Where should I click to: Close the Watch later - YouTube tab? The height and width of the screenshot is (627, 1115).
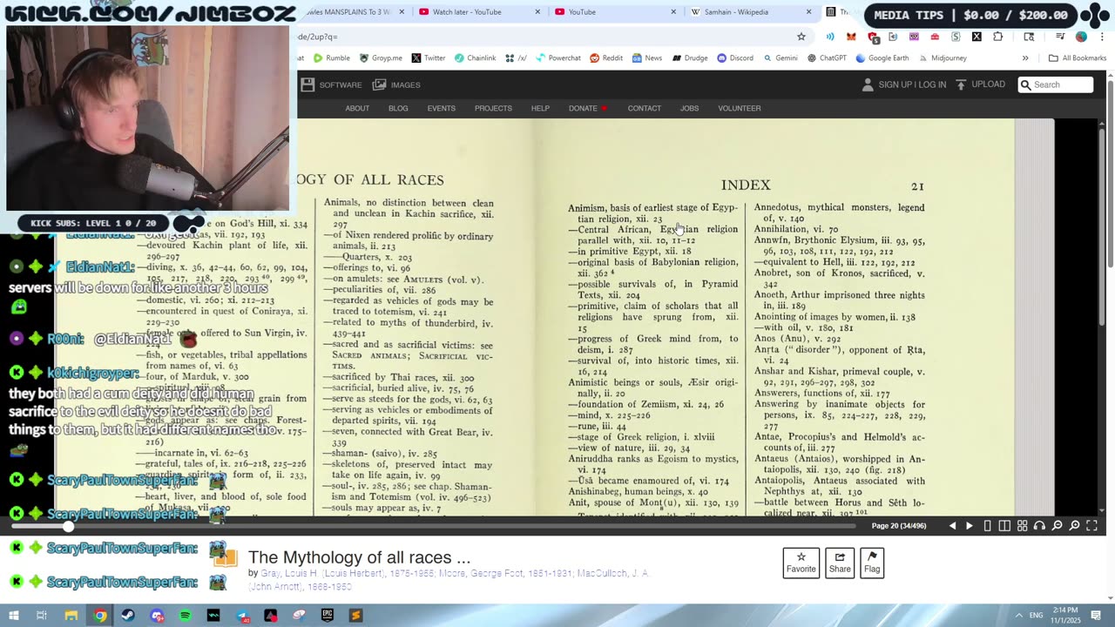[537, 12]
